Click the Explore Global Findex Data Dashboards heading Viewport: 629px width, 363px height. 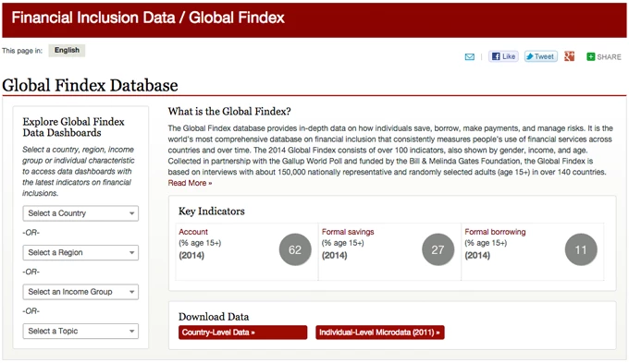pyautogui.click(x=73, y=127)
